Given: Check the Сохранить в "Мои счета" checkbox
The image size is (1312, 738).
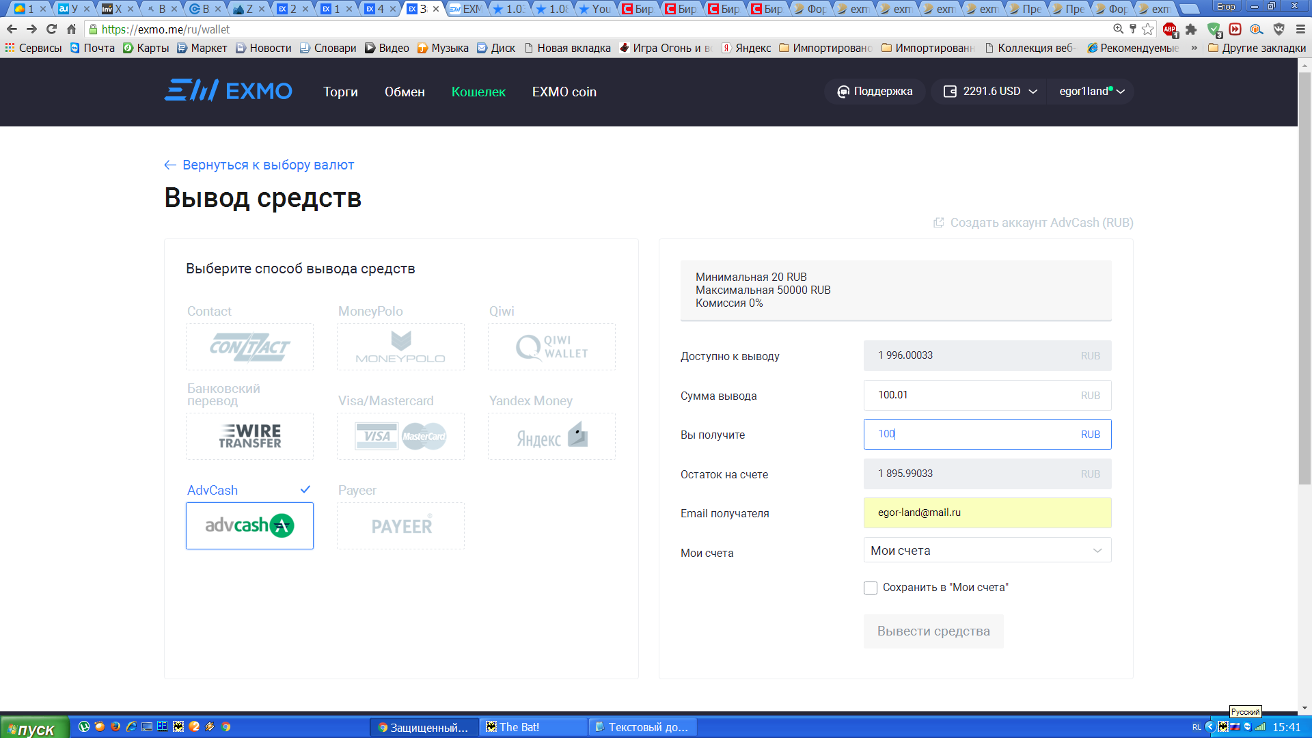Looking at the screenshot, I should coord(871,588).
